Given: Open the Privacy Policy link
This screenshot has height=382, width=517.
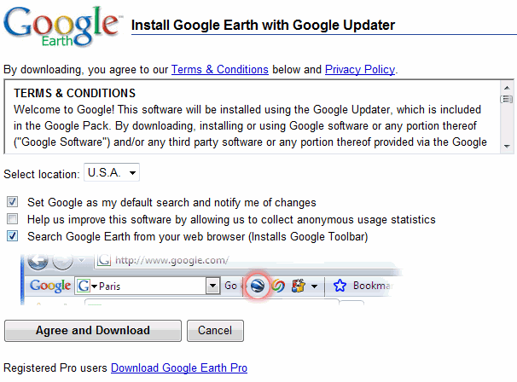Looking at the screenshot, I should pos(360,69).
